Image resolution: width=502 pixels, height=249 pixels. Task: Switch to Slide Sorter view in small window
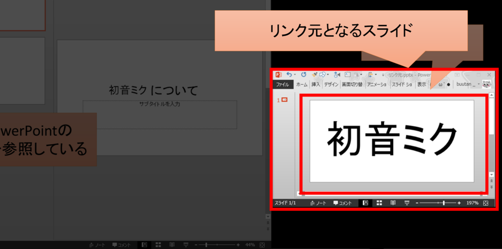[379, 202]
